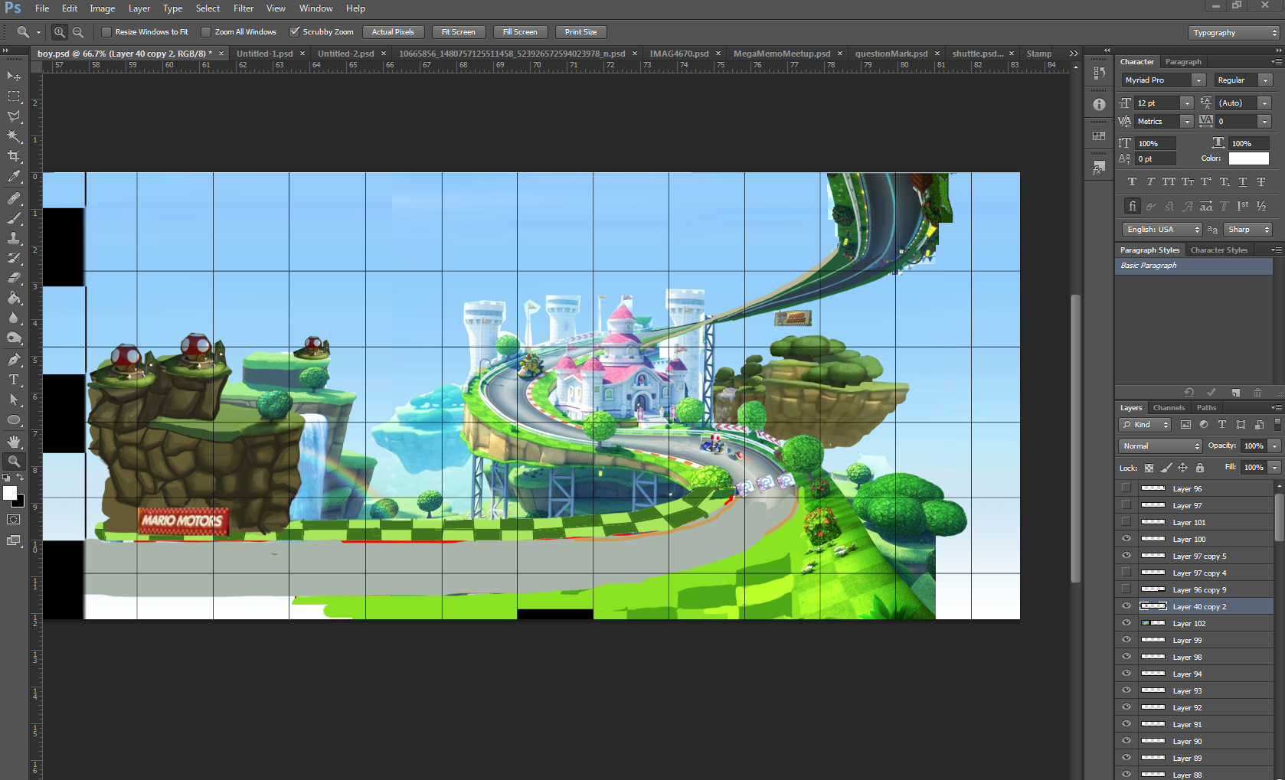Screen dimensions: 1285x780
Task: Switch to the Paragraph tab
Action: click(1183, 62)
